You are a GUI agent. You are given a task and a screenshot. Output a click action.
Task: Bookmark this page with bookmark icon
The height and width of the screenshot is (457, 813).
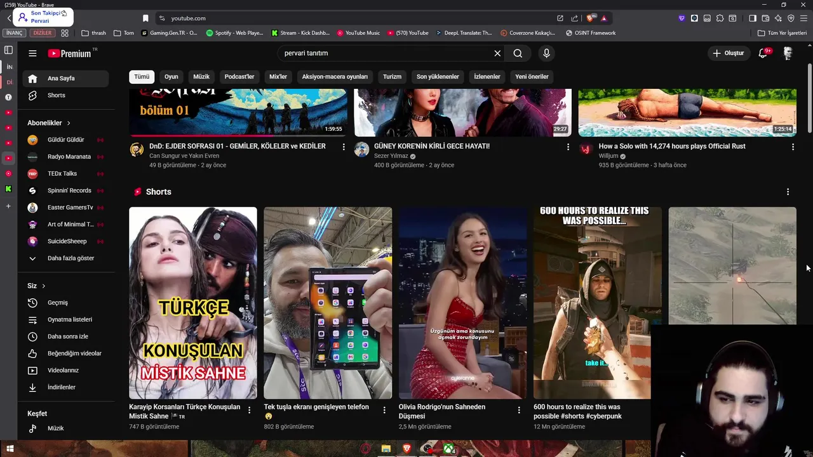(145, 18)
